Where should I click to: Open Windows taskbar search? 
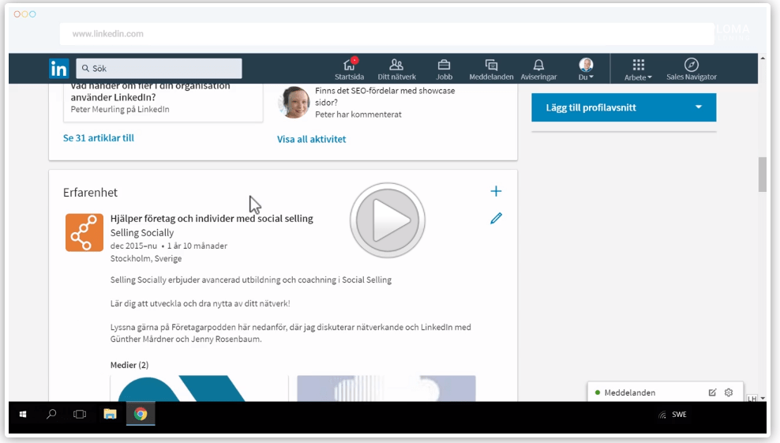coord(51,414)
